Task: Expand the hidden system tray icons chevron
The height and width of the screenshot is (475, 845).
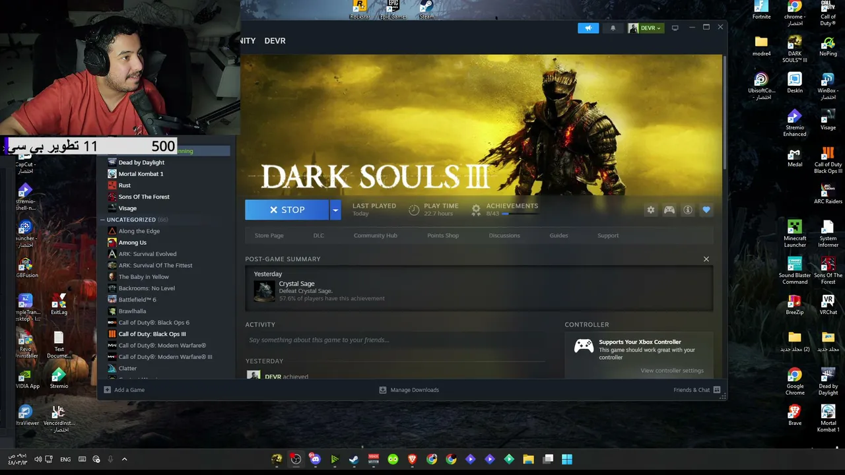Action: 124,459
